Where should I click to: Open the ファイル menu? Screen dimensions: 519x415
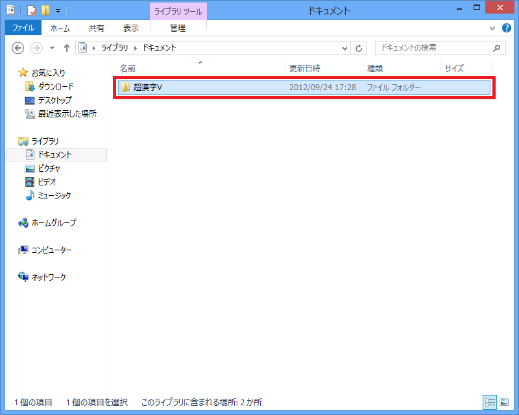pyautogui.click(x=23, y=28)
